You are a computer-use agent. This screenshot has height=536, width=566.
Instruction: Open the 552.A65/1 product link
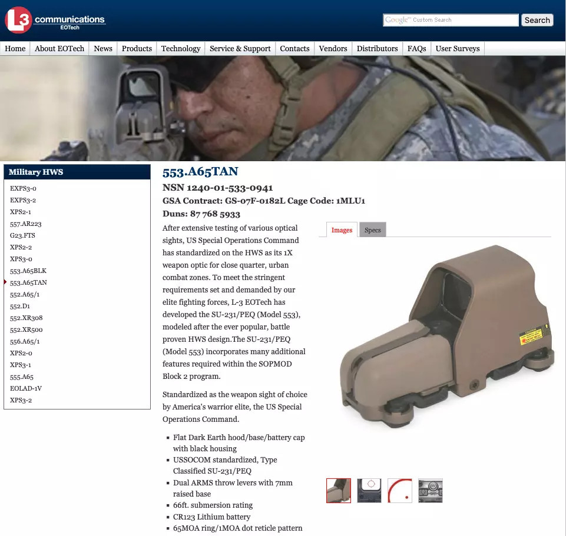tap(25, 294)
